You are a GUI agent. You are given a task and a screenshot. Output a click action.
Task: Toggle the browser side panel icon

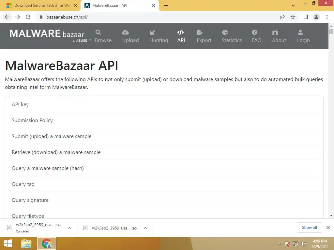pyautogui.click(x=306, y=17)
